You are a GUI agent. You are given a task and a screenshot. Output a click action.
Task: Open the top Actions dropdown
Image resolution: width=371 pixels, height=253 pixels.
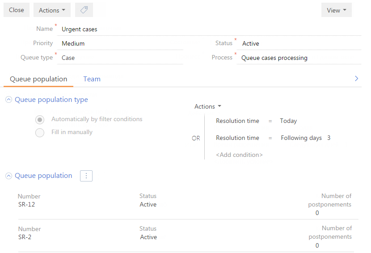click(52, 10)
